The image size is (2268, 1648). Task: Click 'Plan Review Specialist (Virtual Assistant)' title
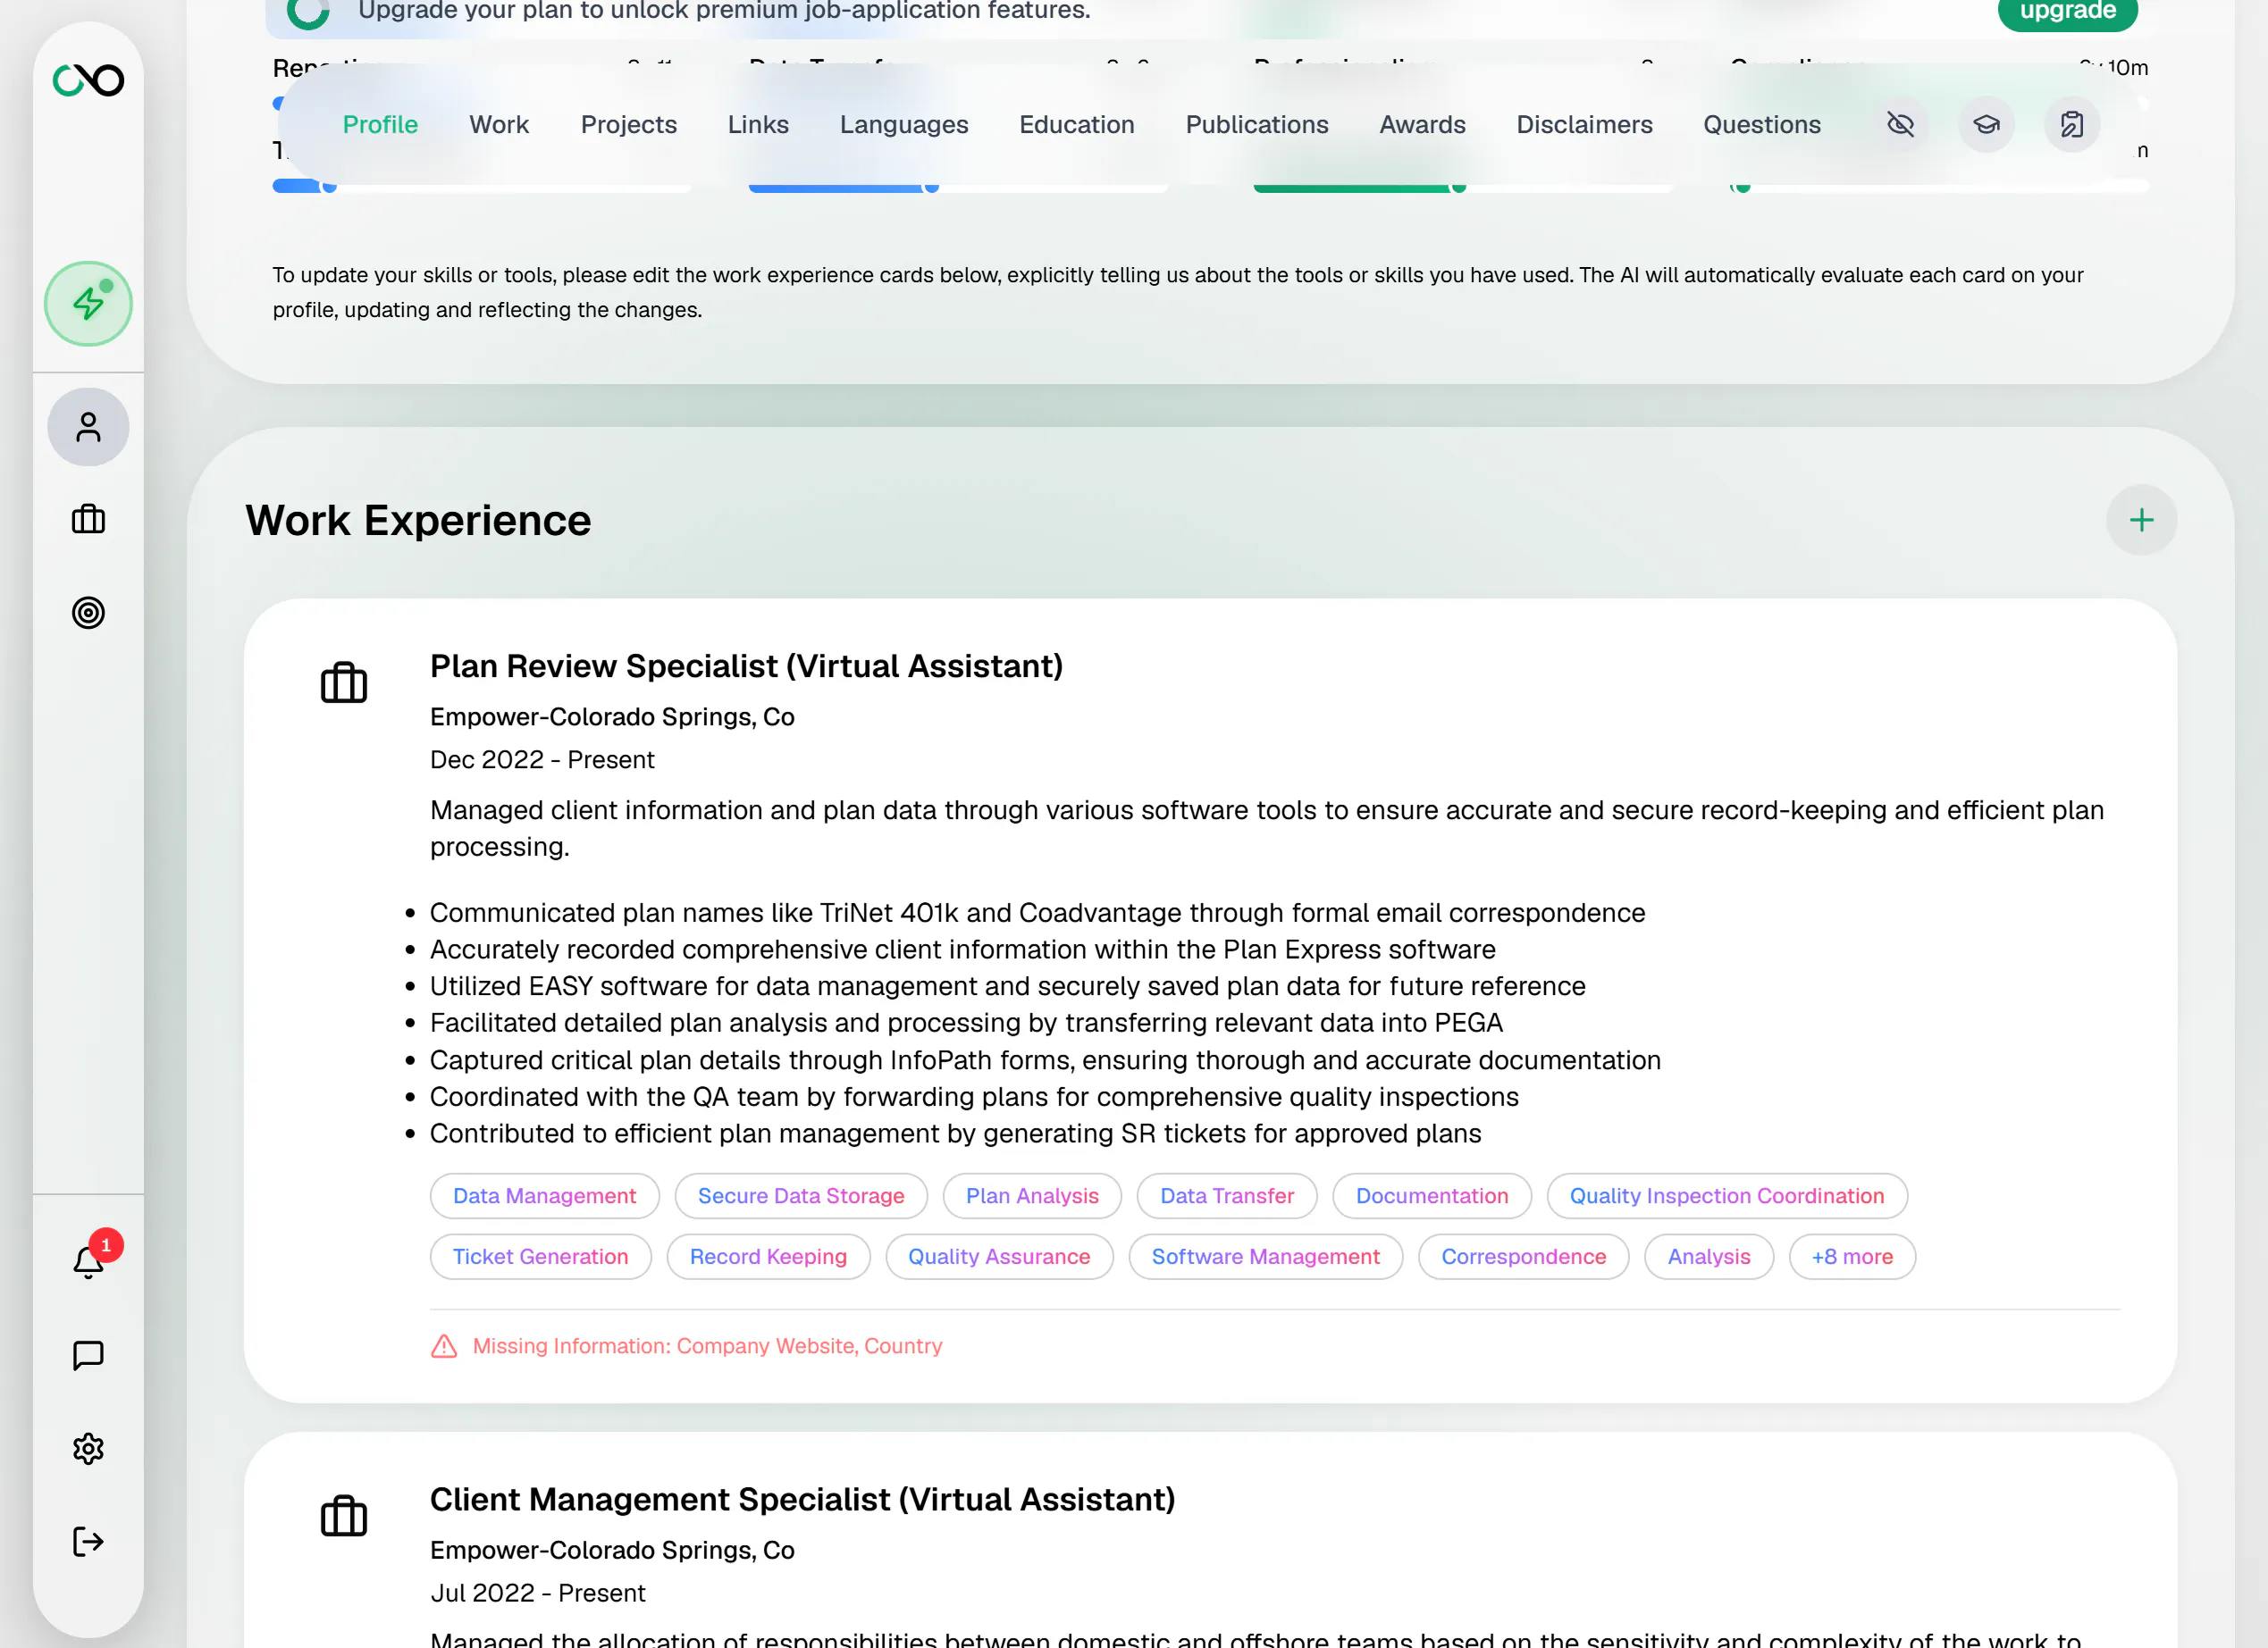click(746, 666)
